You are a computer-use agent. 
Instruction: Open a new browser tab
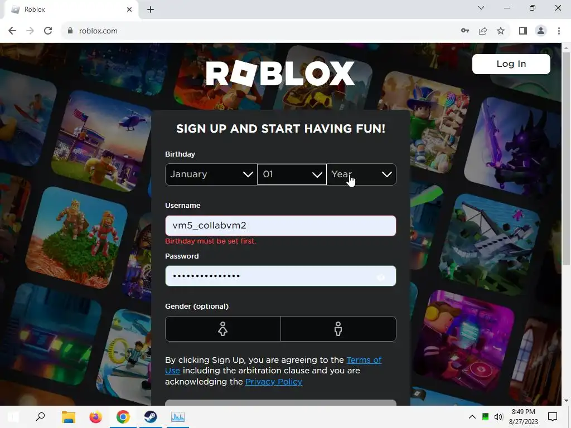151,9
